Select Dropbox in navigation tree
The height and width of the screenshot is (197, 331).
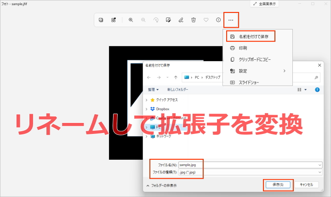coord(163,109)
